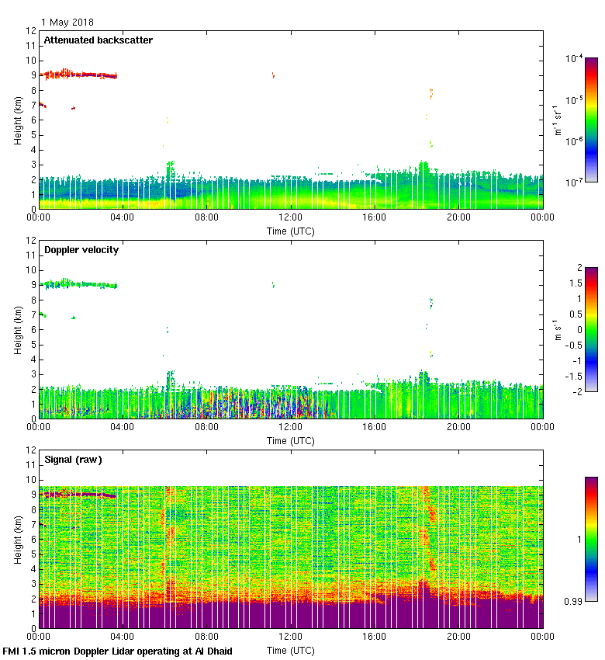This screenshot has width=605, height=660.
Task: Click 'Height (km)' axis label of Doppler plot
Action: point(17,329)
